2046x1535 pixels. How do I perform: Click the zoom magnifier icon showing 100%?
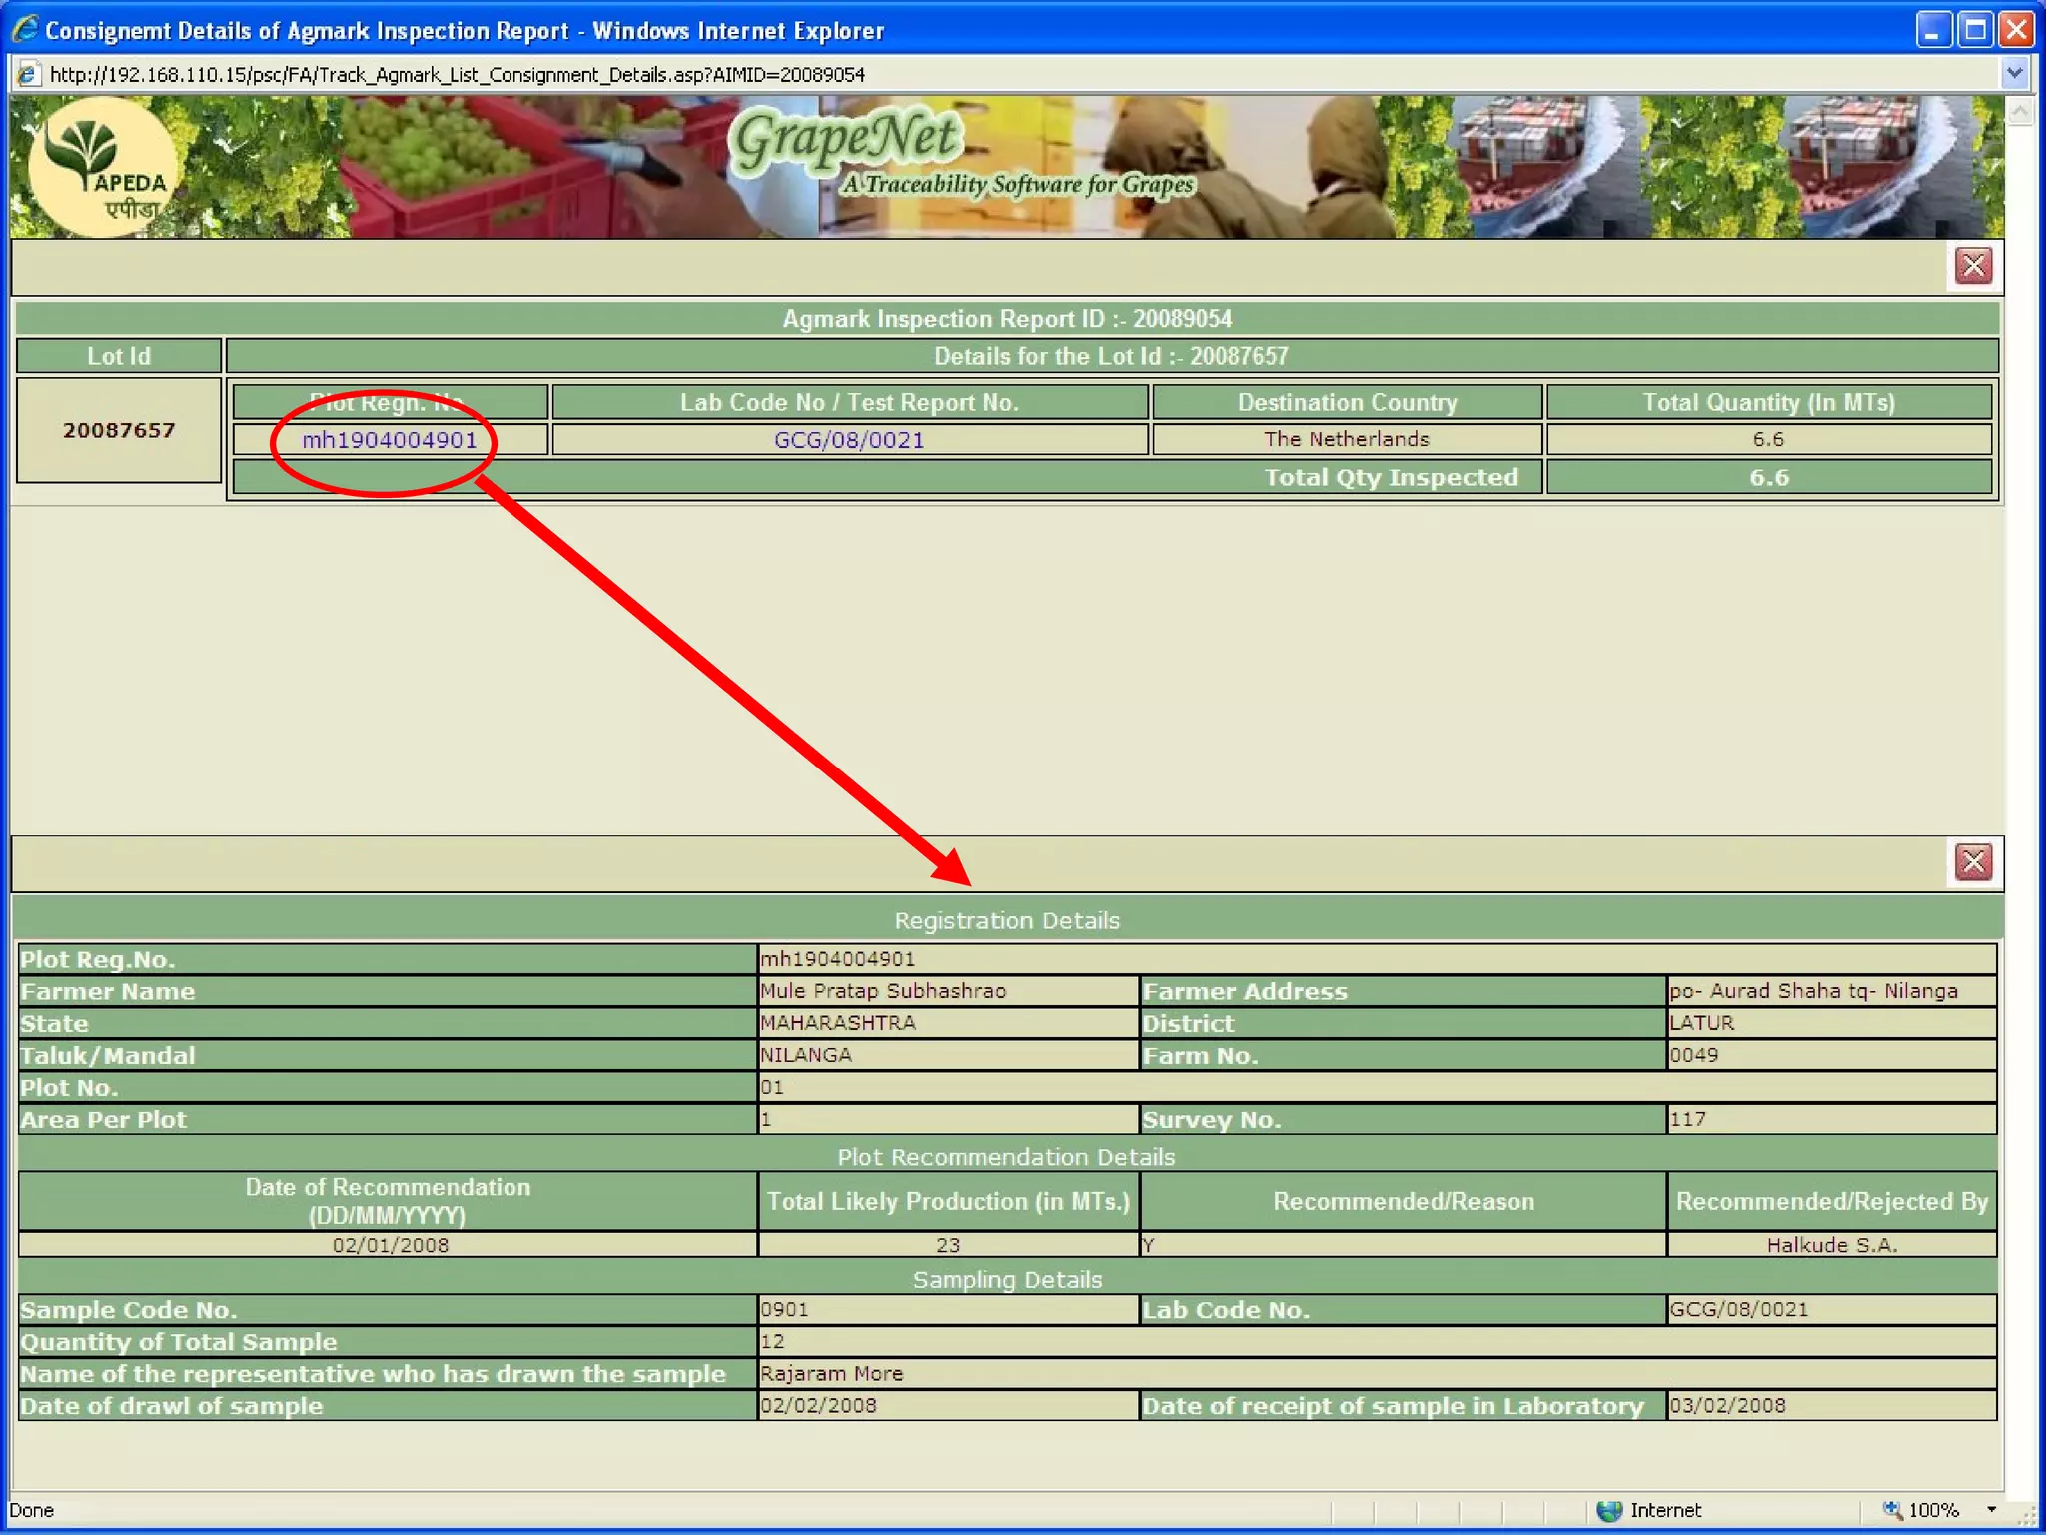pyautogui.click(x=1893, y=1510)
